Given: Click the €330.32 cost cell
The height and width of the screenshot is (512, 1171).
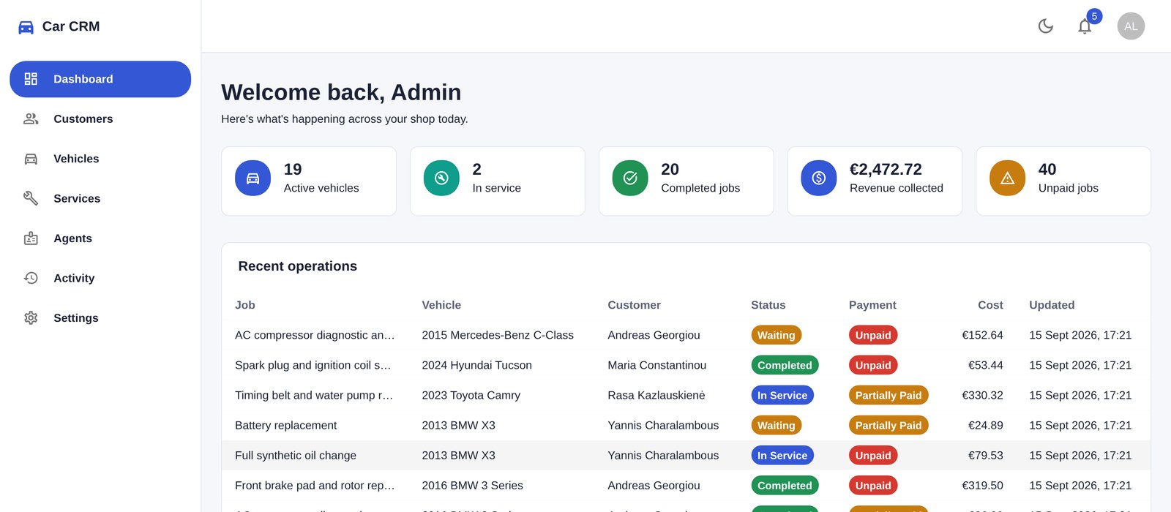Looking at the screenshot, I should 982,395.
